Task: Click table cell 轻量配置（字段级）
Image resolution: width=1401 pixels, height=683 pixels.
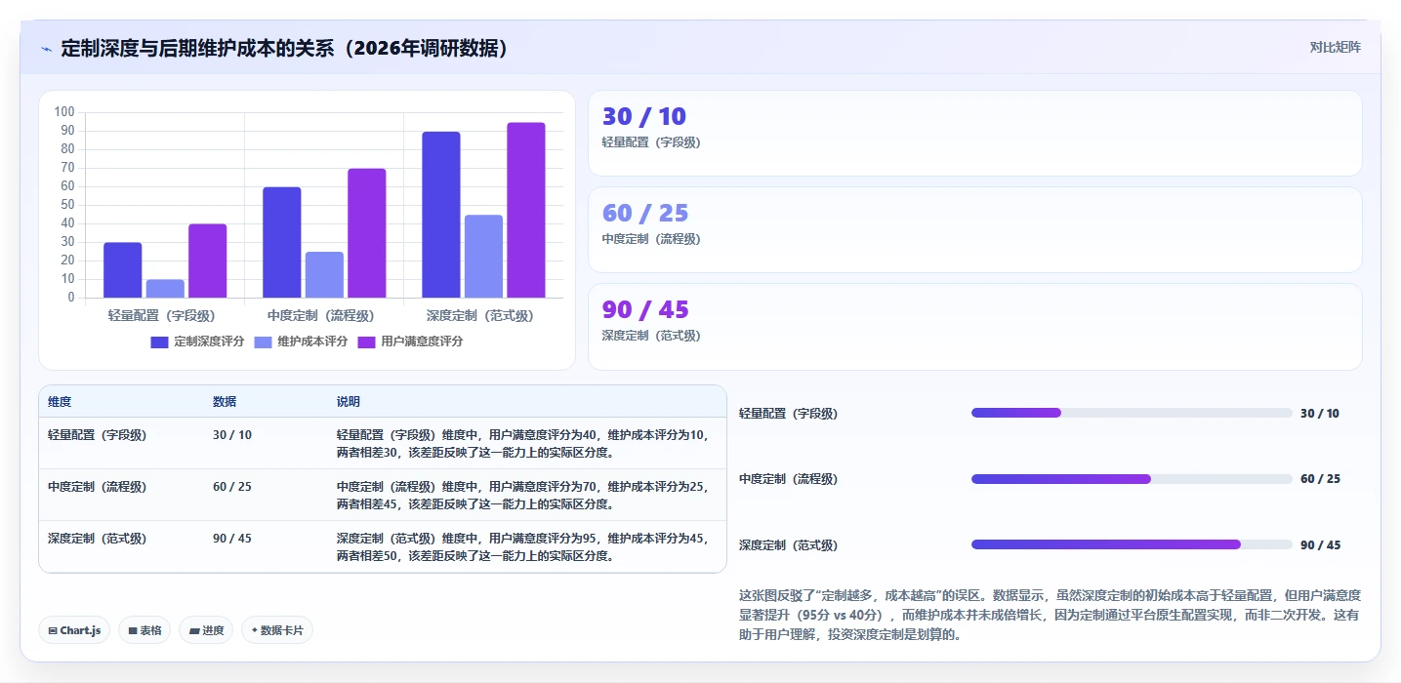Action: point(98,435)
